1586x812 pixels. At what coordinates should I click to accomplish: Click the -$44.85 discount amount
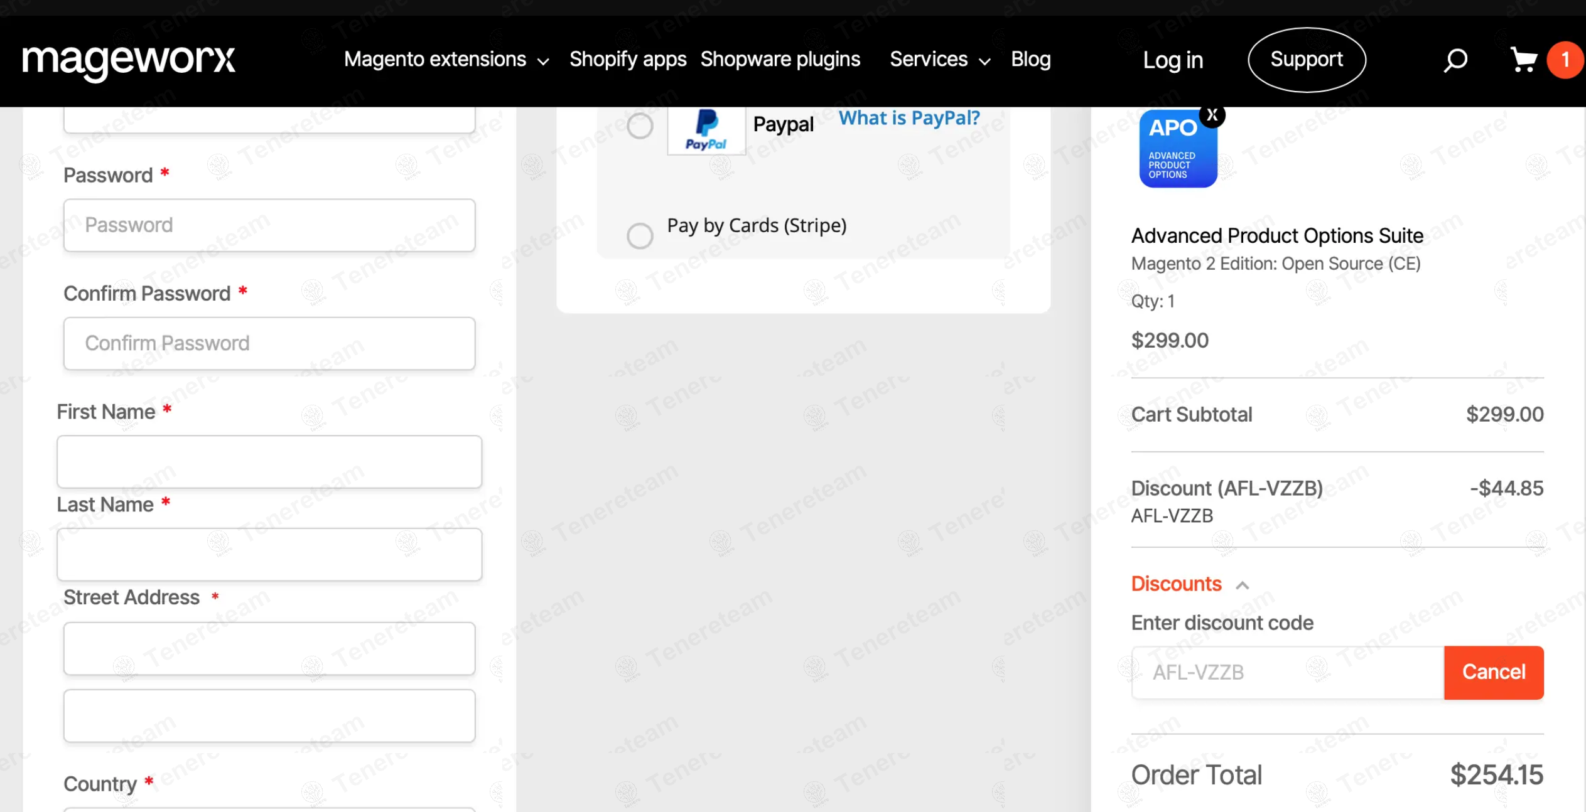(1506, 488)
